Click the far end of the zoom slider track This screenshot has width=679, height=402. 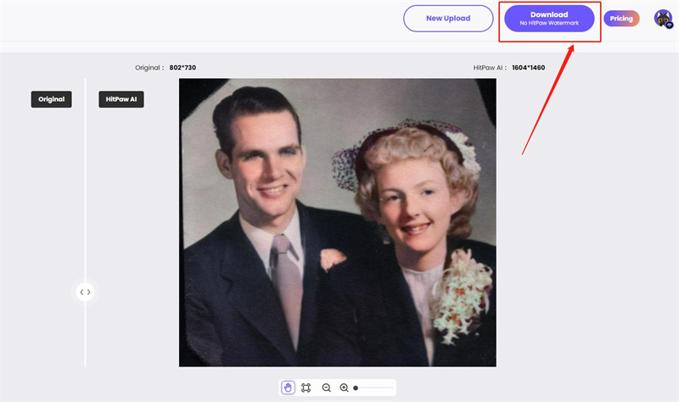(394, 388)
